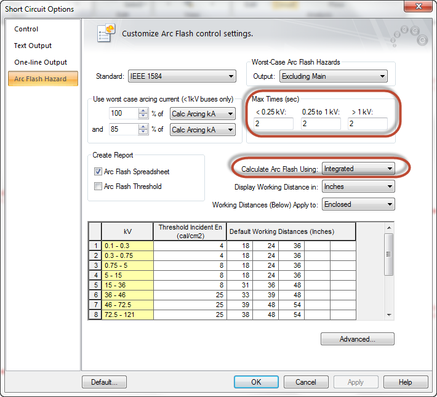
Task: Open Working Distances Apply to dropdown
Action: [358, 204]
